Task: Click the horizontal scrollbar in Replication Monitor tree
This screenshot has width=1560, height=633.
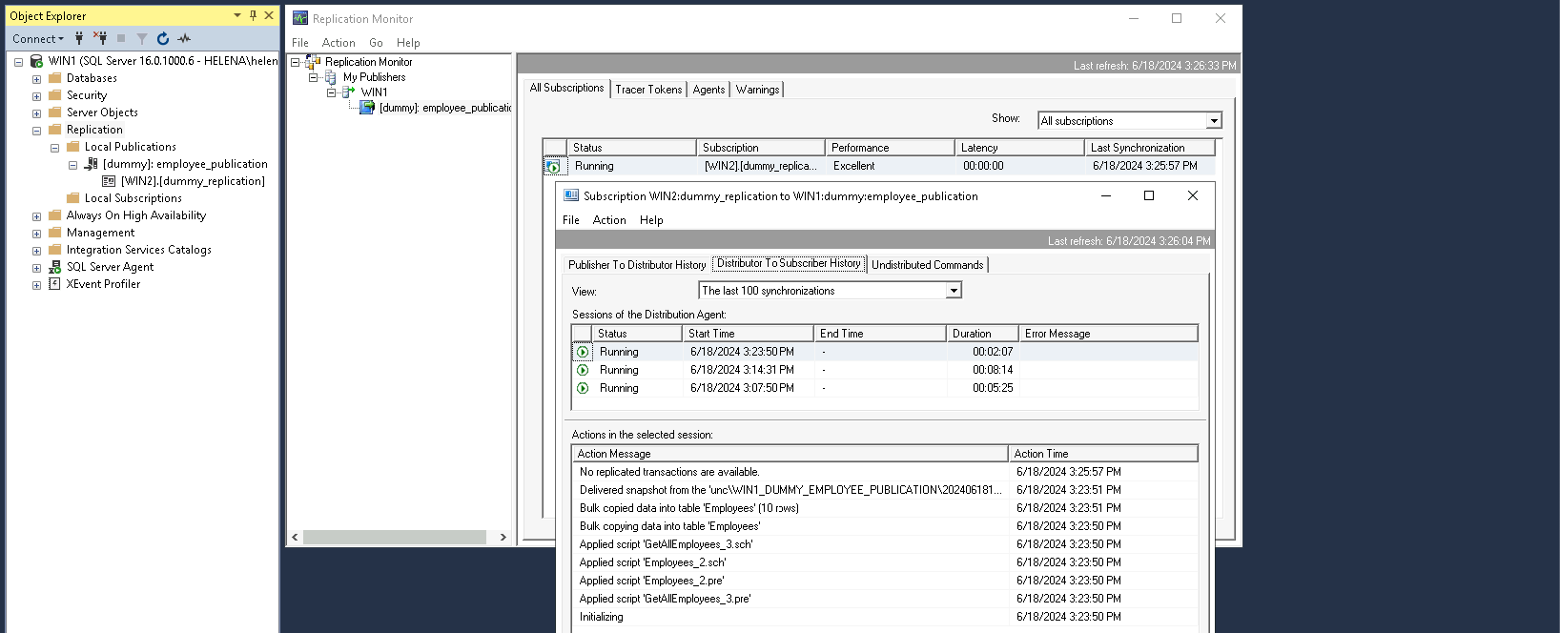Action: tap(395, 538)
